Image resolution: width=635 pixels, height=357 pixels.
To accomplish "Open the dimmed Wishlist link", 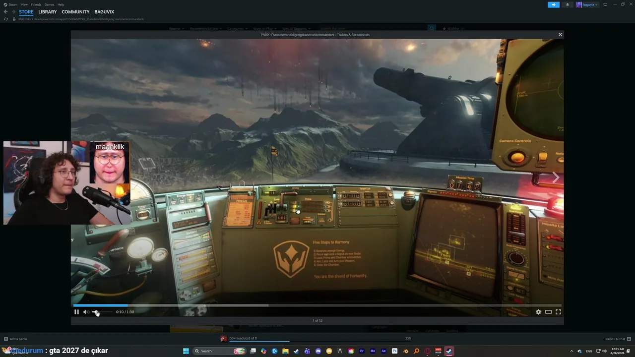I will [x=454, y=29].
